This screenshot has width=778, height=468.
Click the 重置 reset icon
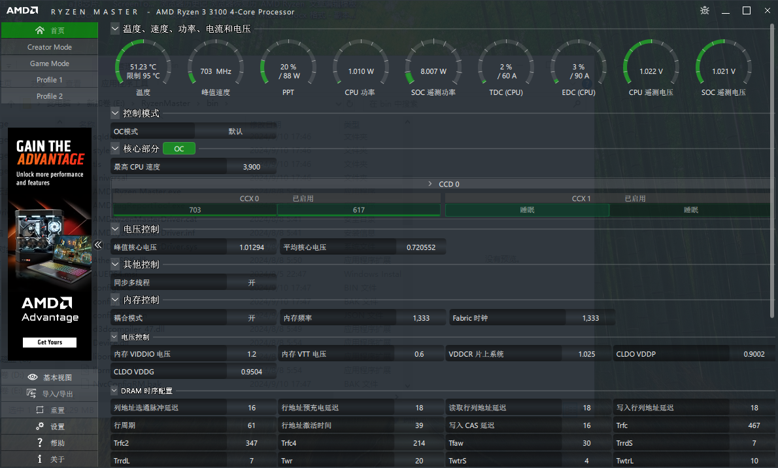(x=40, y=410)
